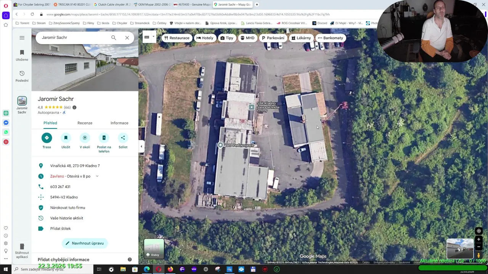Switch to the Recenze tab
Image resolution: width=488 pixels, height=274 pixels.
click(x=85, y=123)
